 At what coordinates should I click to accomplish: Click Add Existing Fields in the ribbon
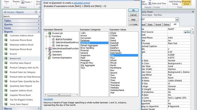tap(175, 3)
